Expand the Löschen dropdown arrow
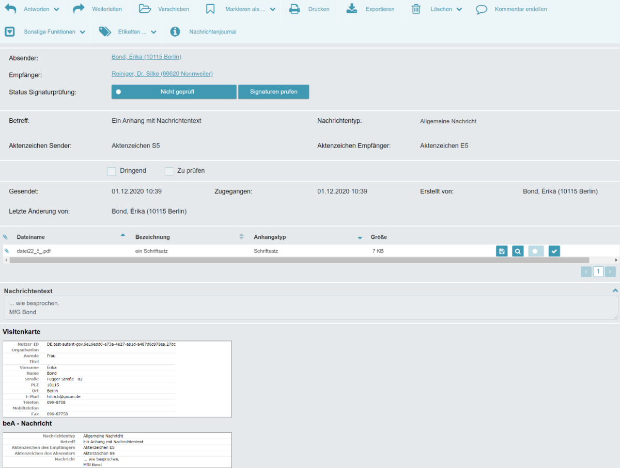This screenshot has width=620, height=468. pyautogui.click(x=459, y=9)
